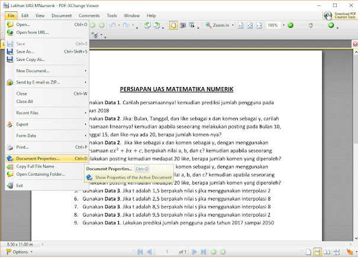Open the Zoom In tool dropdown arrow
The height and width of the screenshot is (258, 358).
coord(233,25)
